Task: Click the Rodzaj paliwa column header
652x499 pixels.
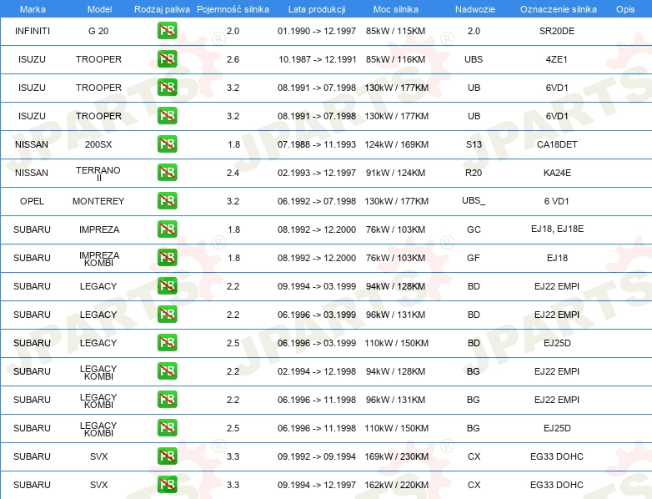Action: coord(162,9)
